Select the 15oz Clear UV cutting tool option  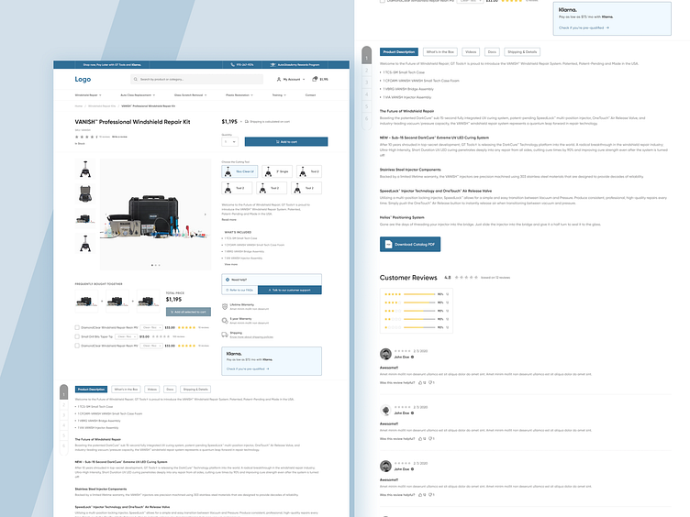point(239,171)
